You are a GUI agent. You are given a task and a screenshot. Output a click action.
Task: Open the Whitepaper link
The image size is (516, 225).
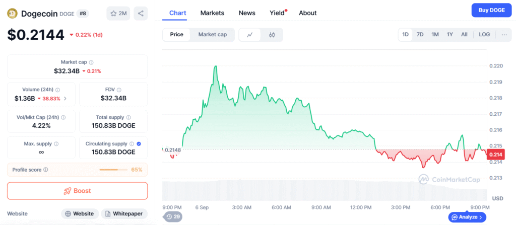tap(124, 213)
